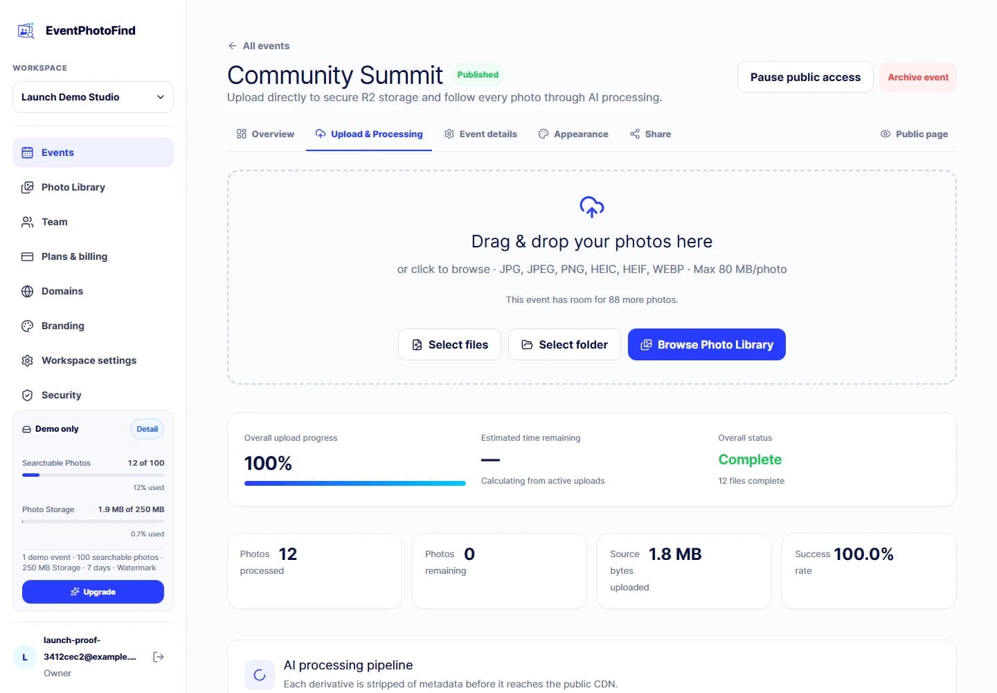Go to the Security page
The image size is (997, 693).
(93, 395)
